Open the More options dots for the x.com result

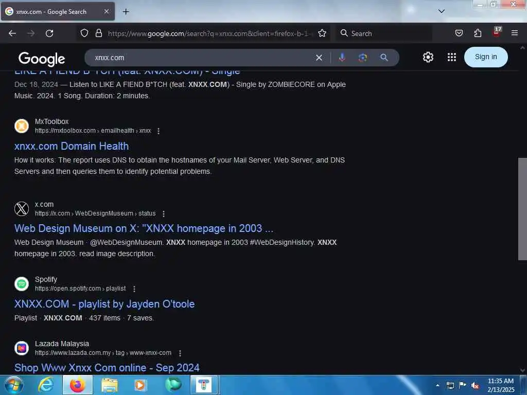(x=163, y=213)
